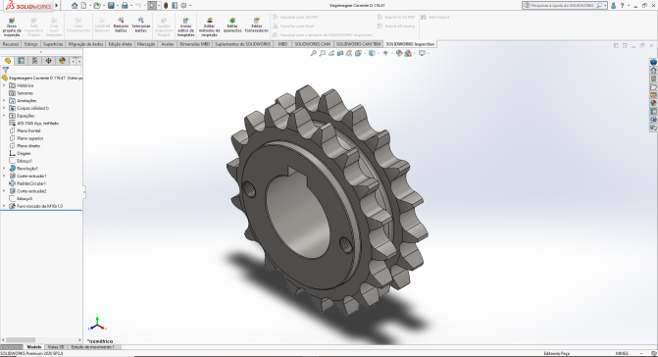Expand the SOLIDWORKS menu arrow
This screenshot has width=658, height=357.
point(57,6)
